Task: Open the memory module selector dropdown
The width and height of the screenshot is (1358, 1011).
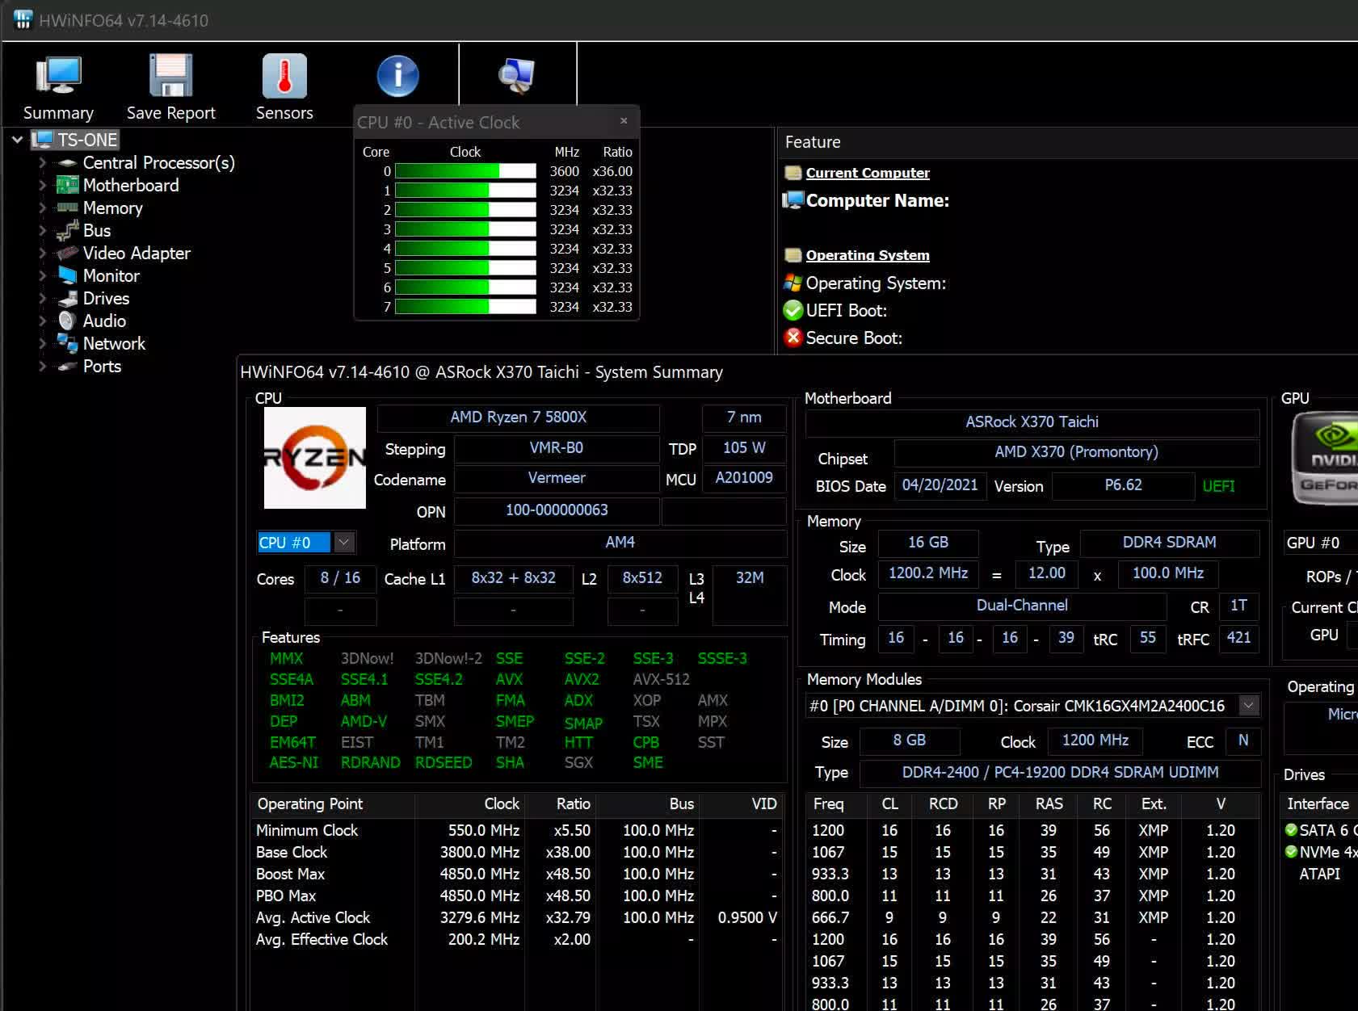Action: pyautogui.click(x=1249, y=706)
